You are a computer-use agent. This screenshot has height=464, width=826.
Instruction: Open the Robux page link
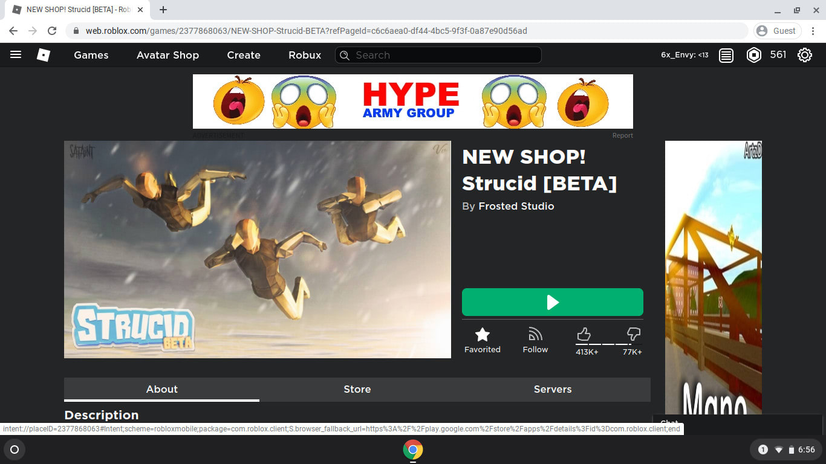(305, 55)
